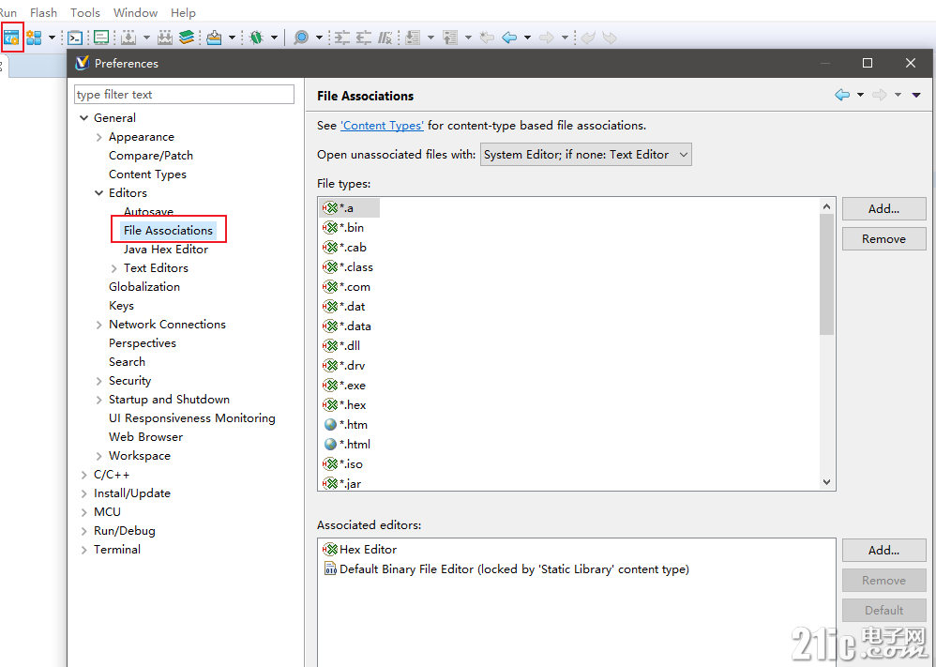Open the Tools menu
The width and height of the screenshot is (936, 667).
(85, 12)
